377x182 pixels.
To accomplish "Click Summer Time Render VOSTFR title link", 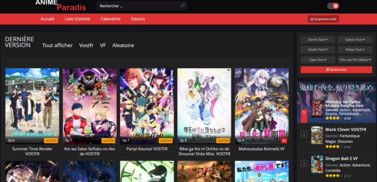I will (x=32, y=151).
